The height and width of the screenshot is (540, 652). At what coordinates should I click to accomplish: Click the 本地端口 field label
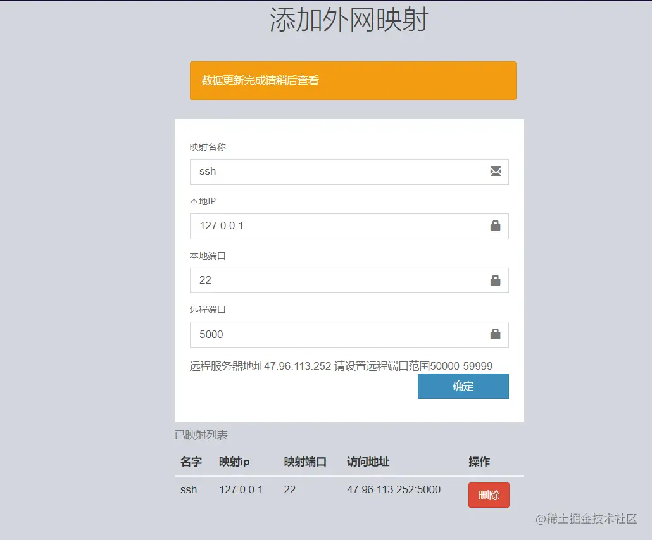pos(208,256)
